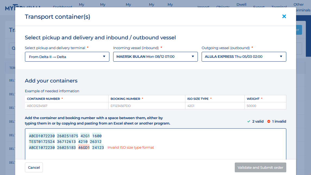Click the Dwell navigation item
Screen dimensions: 311x175
point(241,5)
